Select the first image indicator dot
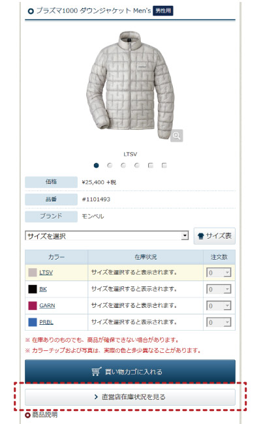 tap(97, 165)
